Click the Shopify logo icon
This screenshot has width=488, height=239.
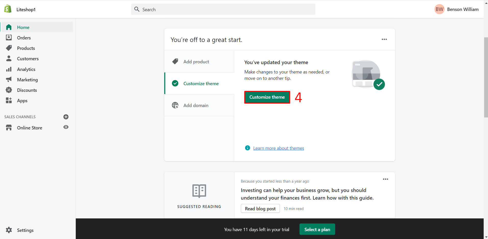click(8, 9)
